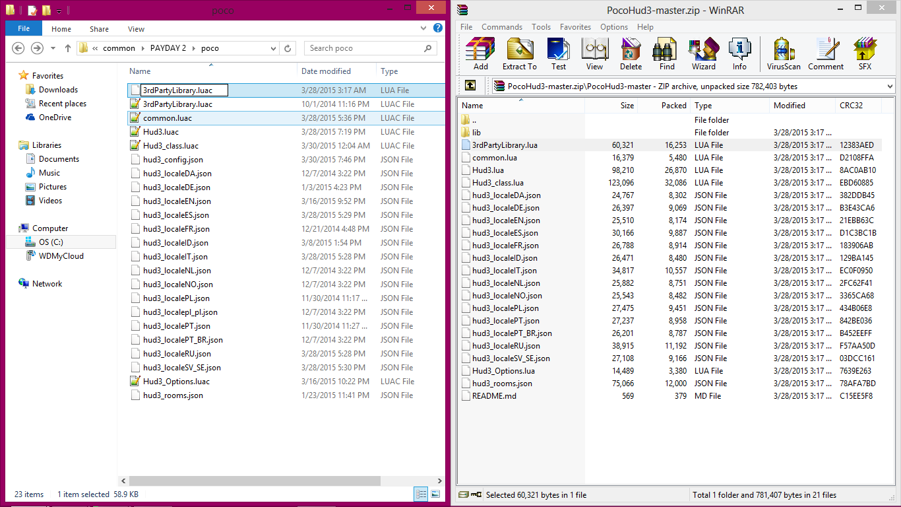901x507 pixels.
Task: Open Quick Access Toolbar customize dropdown
Action: [59, 11]
